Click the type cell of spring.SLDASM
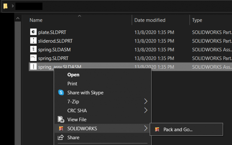This screenshot has width=232, height=145. click(x=212, y=50)
